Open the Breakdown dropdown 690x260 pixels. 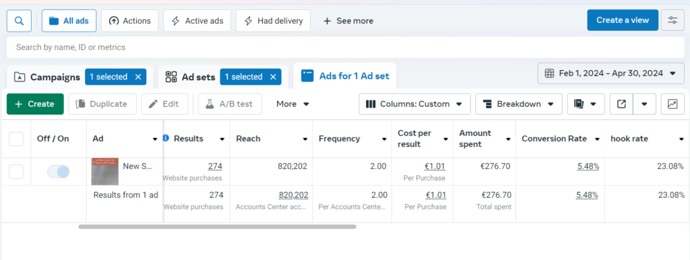point(518,104)
